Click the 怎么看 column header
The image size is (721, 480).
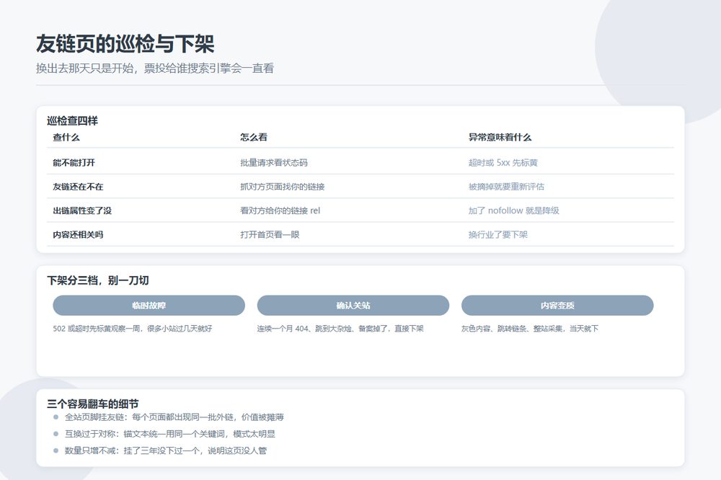(253, 137)
